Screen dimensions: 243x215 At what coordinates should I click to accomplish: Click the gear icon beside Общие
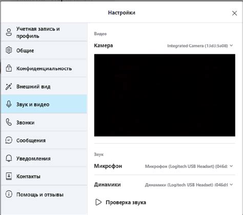(9, 50)
